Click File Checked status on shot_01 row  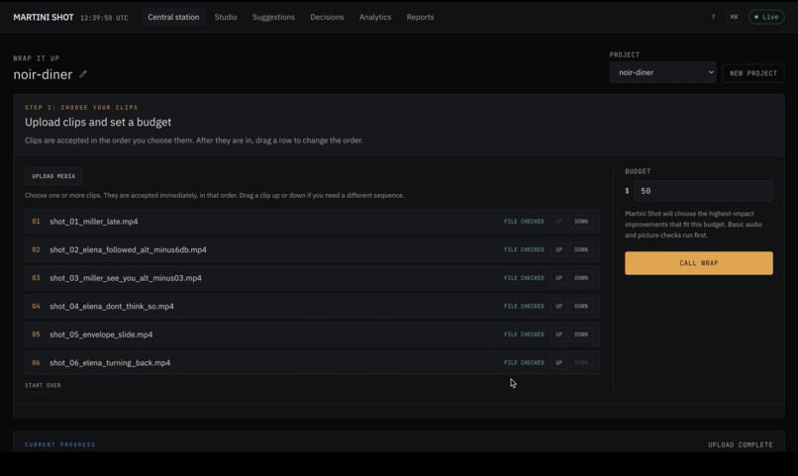tap(524, 222)
